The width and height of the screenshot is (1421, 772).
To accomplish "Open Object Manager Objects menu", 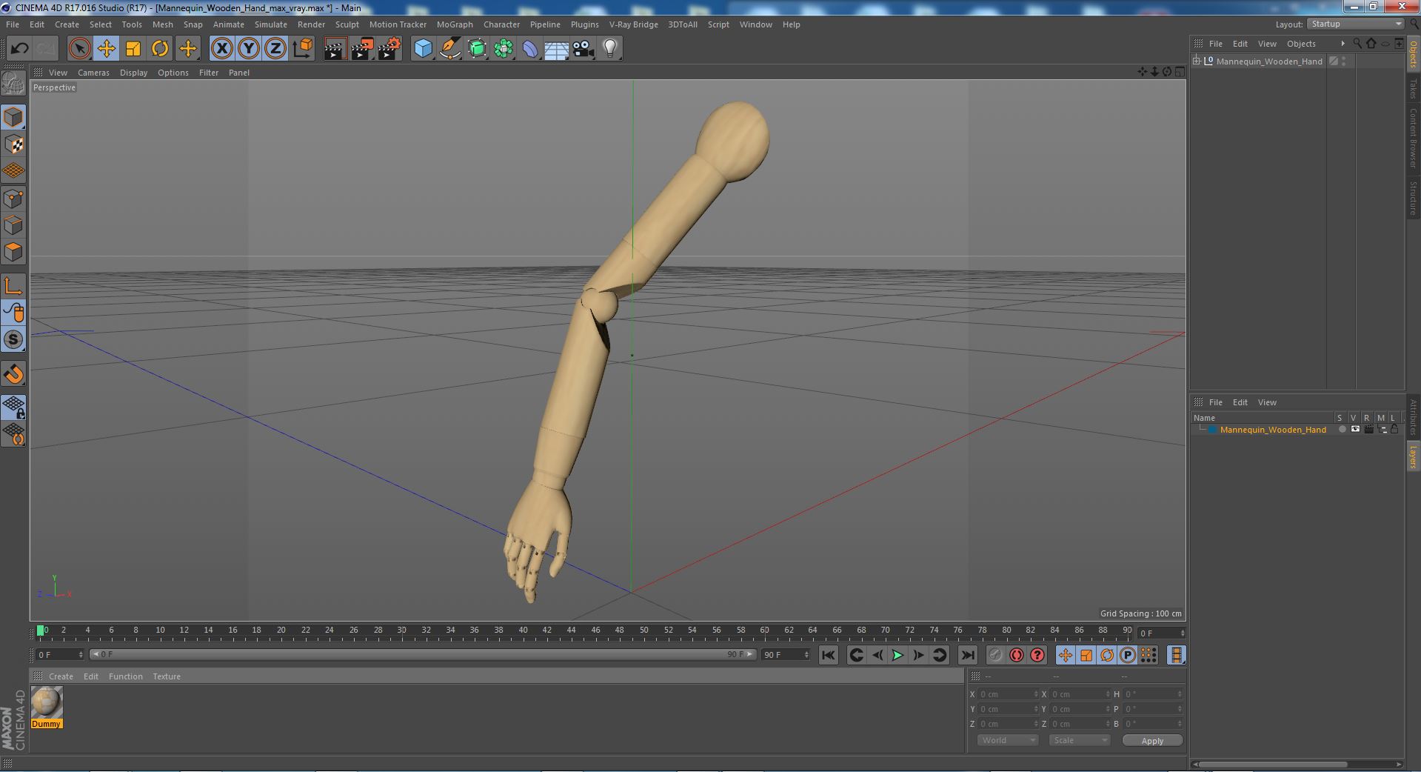I will (x=1301, y=44).
